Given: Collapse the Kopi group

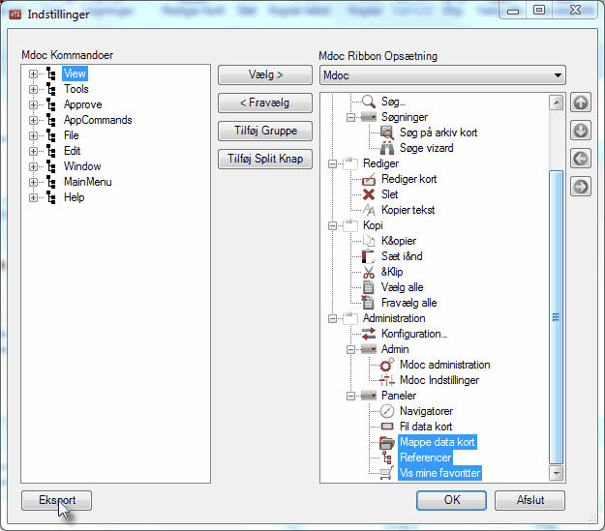Looking at the screenshot, I should coord(332,225).
